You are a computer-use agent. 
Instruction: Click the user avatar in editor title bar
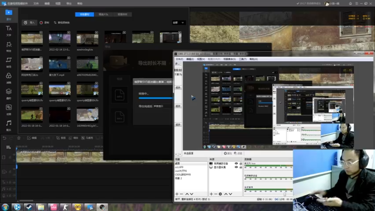click(x=327, y=4)
